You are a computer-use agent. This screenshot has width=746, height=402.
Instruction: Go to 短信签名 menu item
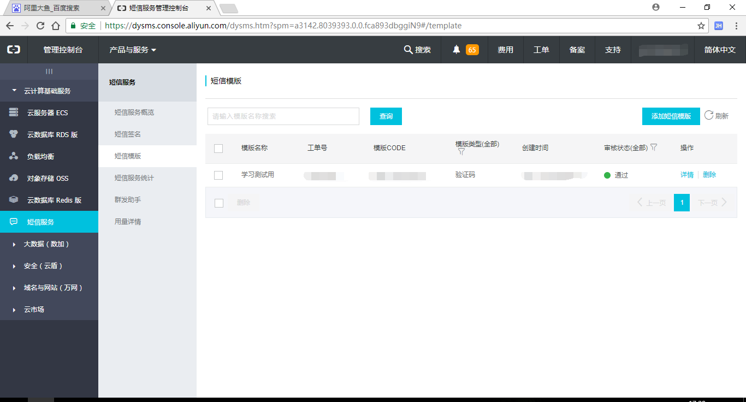tap(128, 134)
